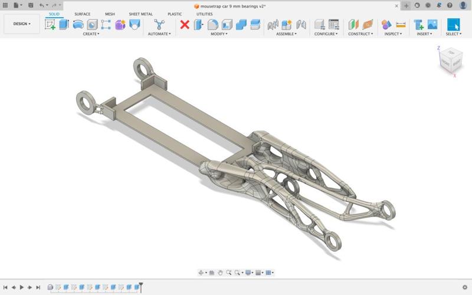This screenshot has width=472, height=295.
Task: Expand the CONFIGURE menu
Action: click(326, 34)
